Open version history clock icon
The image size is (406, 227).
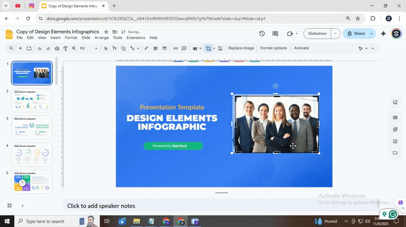(262, 34)
